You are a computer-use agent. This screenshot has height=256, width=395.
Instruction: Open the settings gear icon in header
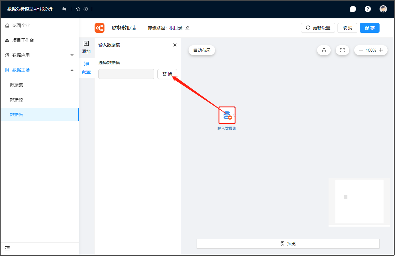pyautogui.click(x=86, y=9)
